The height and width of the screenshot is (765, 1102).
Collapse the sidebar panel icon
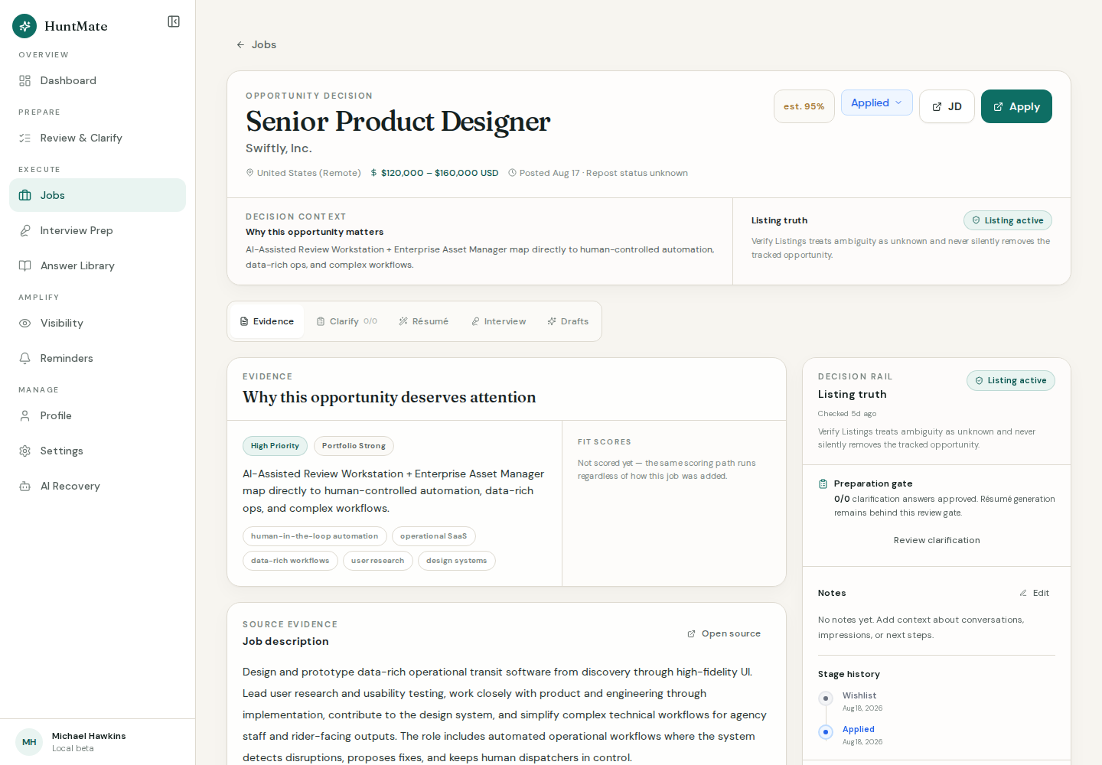click(174, 21)
